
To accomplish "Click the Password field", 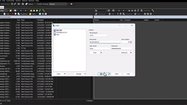I will click(x=122, y=49).
